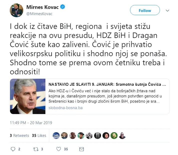Click the retweet arrows icon
This screenshot has width=178, height=155.
tap(36, 149)
